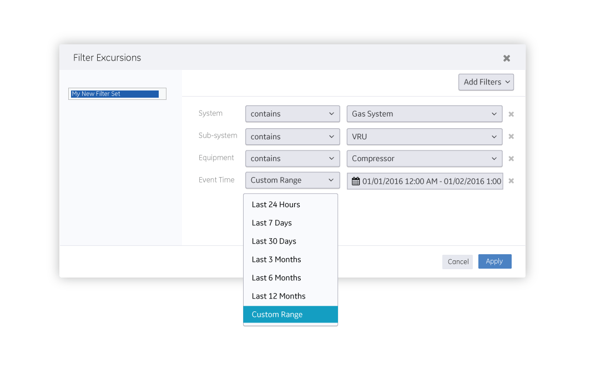Screen dimensions: 611x378
Task: Open System operator 'contains' dropdown
Action: (x=292, y=114)
